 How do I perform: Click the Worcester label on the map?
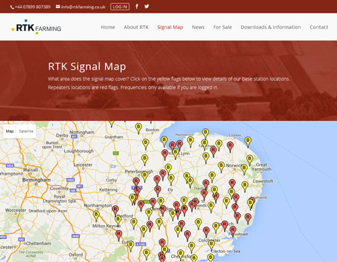[x=16, y=210]
